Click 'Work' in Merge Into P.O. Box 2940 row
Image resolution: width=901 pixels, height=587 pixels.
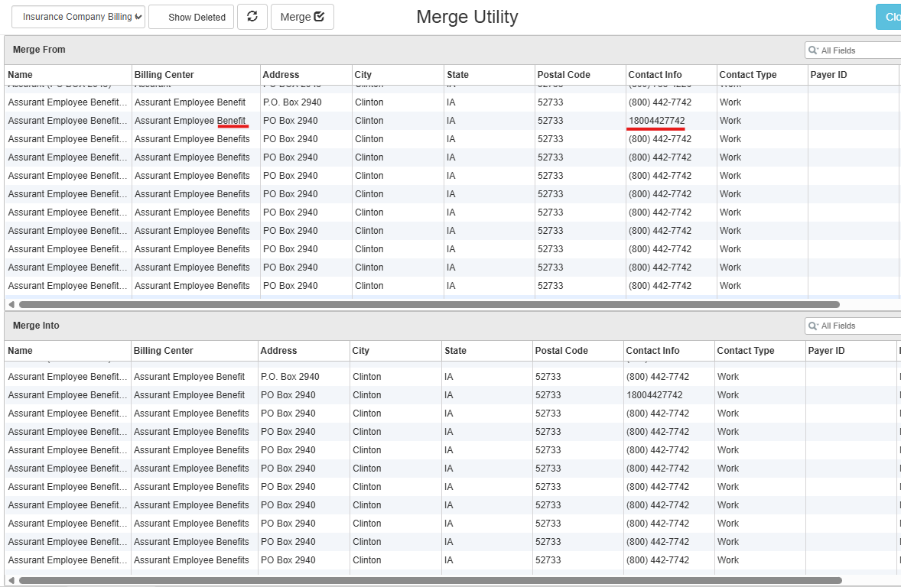point(727,377)
